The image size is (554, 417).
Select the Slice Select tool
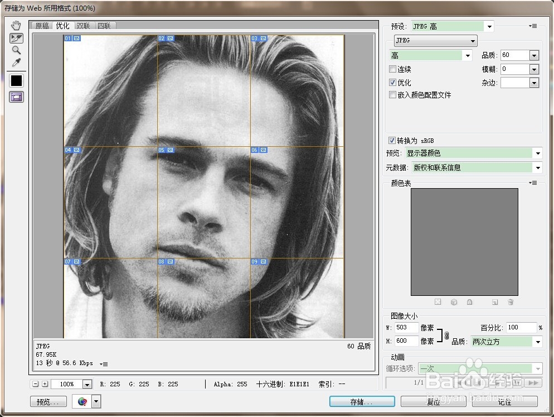click(x=16, y=38)
